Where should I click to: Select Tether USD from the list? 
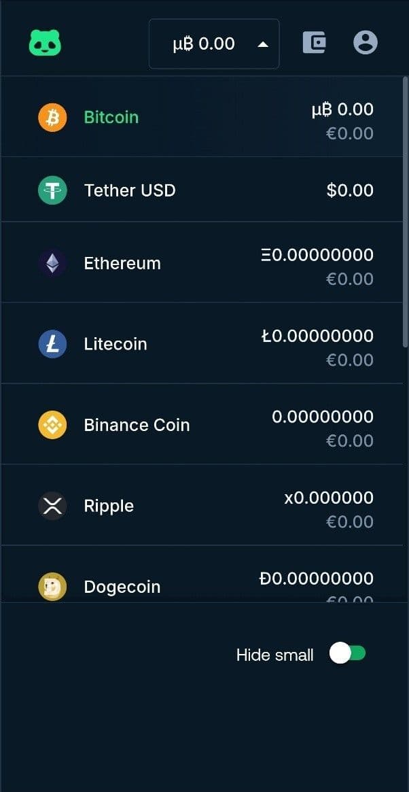130,190
